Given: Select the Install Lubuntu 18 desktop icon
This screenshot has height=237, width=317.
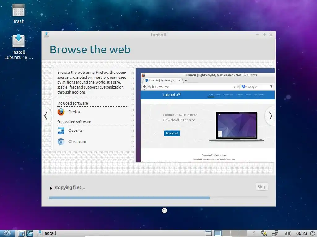Looking at the screenshot, I should click(18, 47).
